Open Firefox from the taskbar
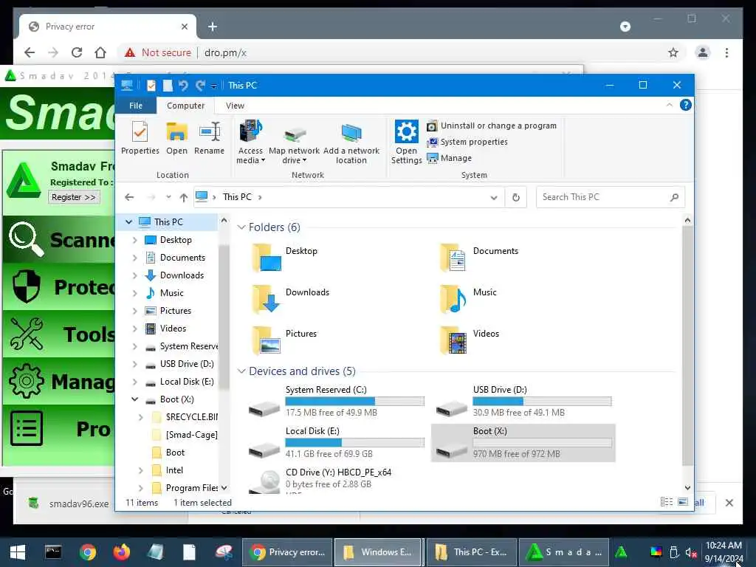 (122, 552)
